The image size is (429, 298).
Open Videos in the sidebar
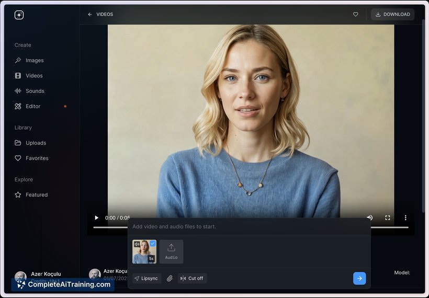[x=29, y=76]
